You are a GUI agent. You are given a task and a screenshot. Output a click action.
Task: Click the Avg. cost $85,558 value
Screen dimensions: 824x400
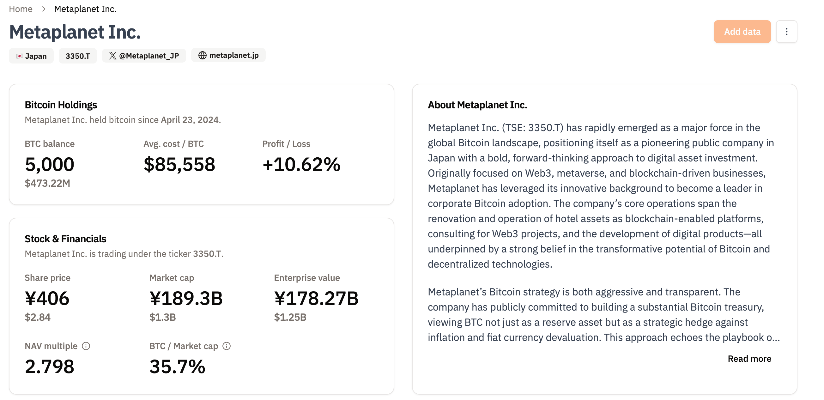coord(179,165)
